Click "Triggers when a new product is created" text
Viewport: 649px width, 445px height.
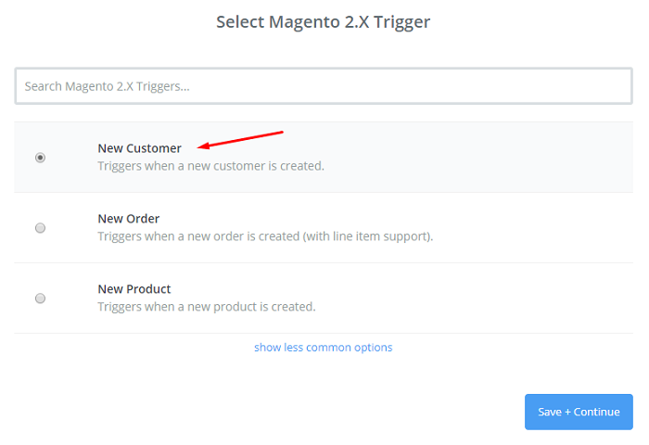pyautogui.click(x=207, y=307)
